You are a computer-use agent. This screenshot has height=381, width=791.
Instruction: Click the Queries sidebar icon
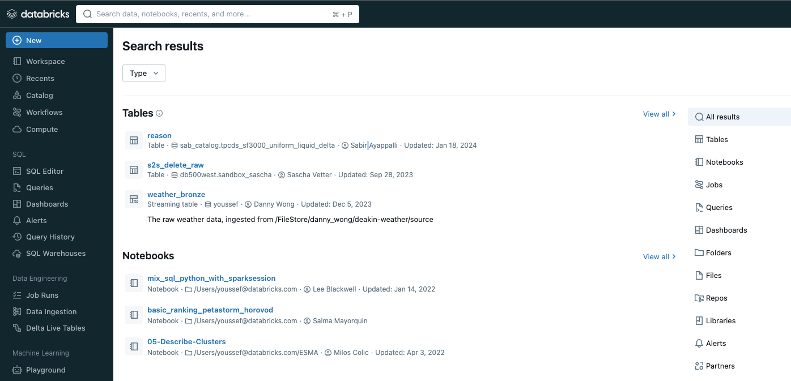tap(17, 187)
